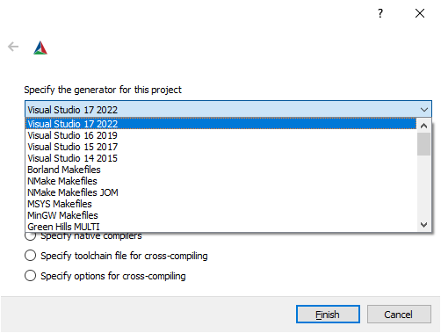Click the back arrow icon
Screen dimensions: 441x333
tap(13, 47)
